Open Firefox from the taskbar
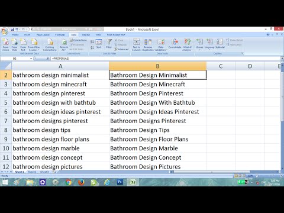 click(81, 182)
